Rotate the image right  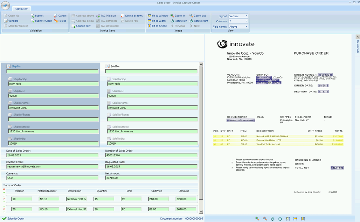pos(199,21)
